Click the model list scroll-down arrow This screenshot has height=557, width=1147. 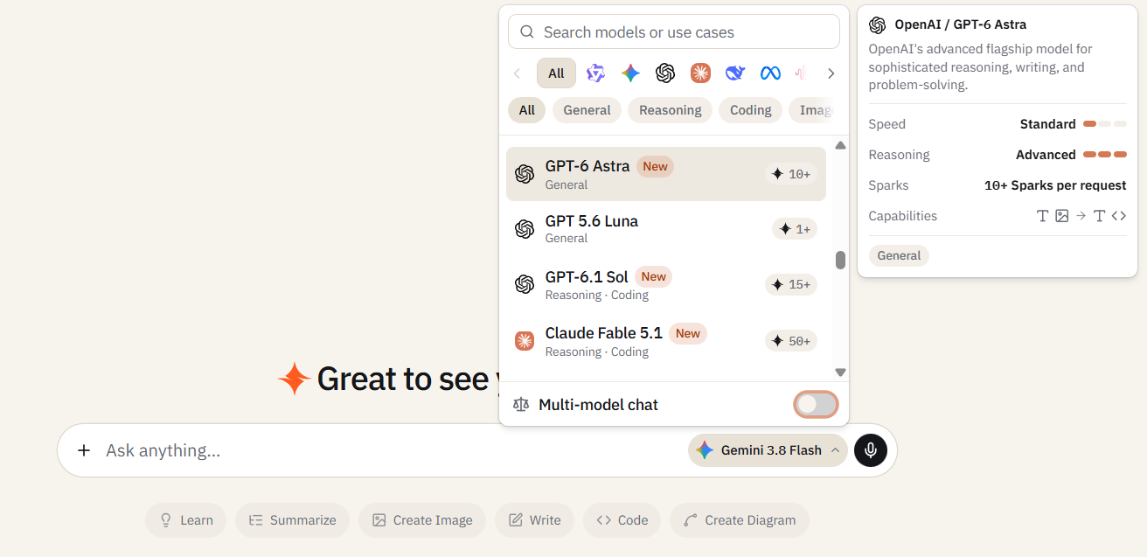coord(840,372)
